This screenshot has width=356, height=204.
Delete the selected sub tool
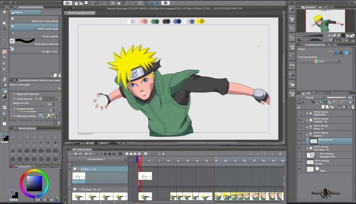point(59,75)
